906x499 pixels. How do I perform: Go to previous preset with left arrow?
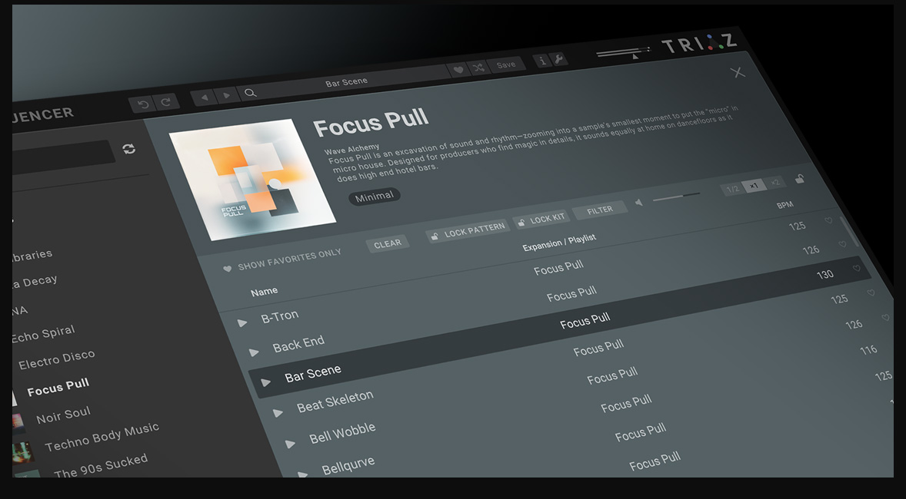(203, 97)
